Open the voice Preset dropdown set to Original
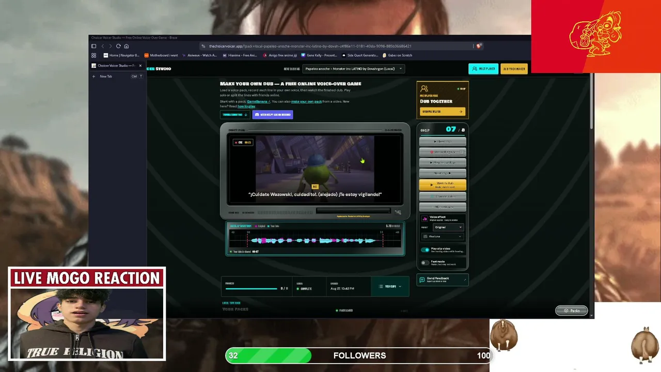This screenshot has height=372, width=661. click(448, 227)
